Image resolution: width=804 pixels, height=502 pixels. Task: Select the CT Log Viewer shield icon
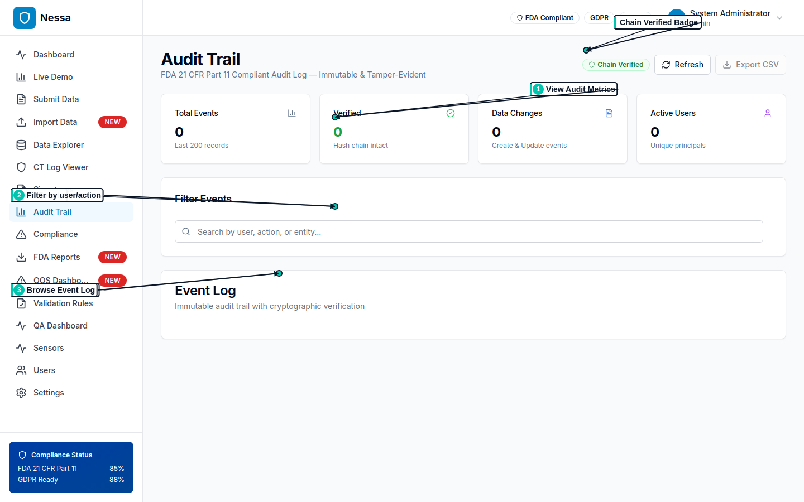tap(21, 167)
